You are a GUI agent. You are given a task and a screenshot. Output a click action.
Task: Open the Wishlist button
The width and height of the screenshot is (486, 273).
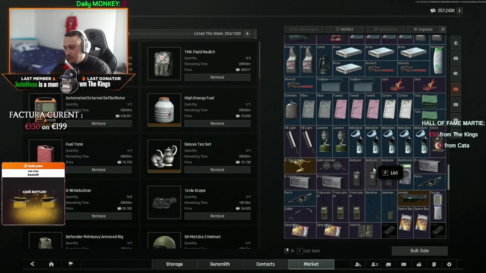point(344,29)
